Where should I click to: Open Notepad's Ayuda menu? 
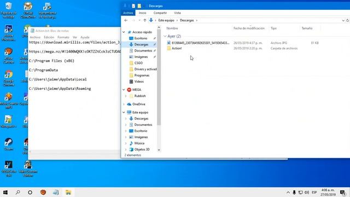pos(85,37)
